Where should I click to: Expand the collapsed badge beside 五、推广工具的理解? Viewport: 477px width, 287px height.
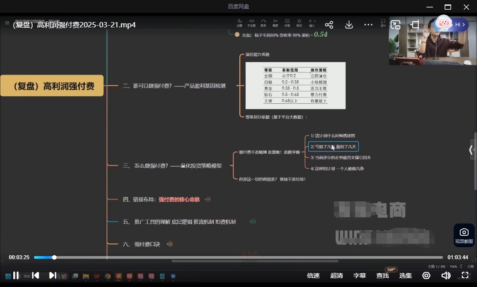(253, 222)
